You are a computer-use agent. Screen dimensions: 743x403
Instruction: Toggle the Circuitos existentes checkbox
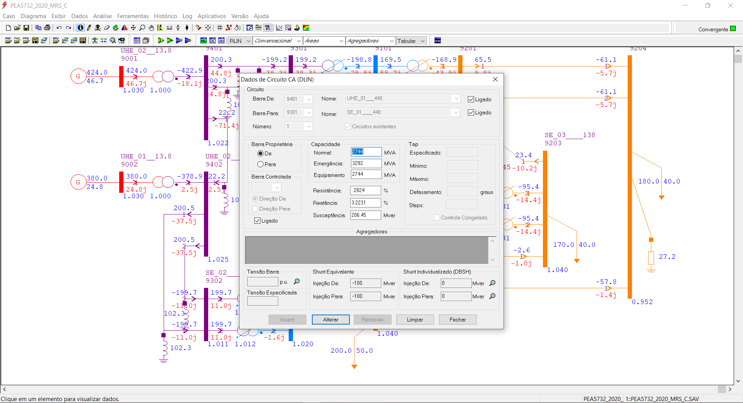348,126
